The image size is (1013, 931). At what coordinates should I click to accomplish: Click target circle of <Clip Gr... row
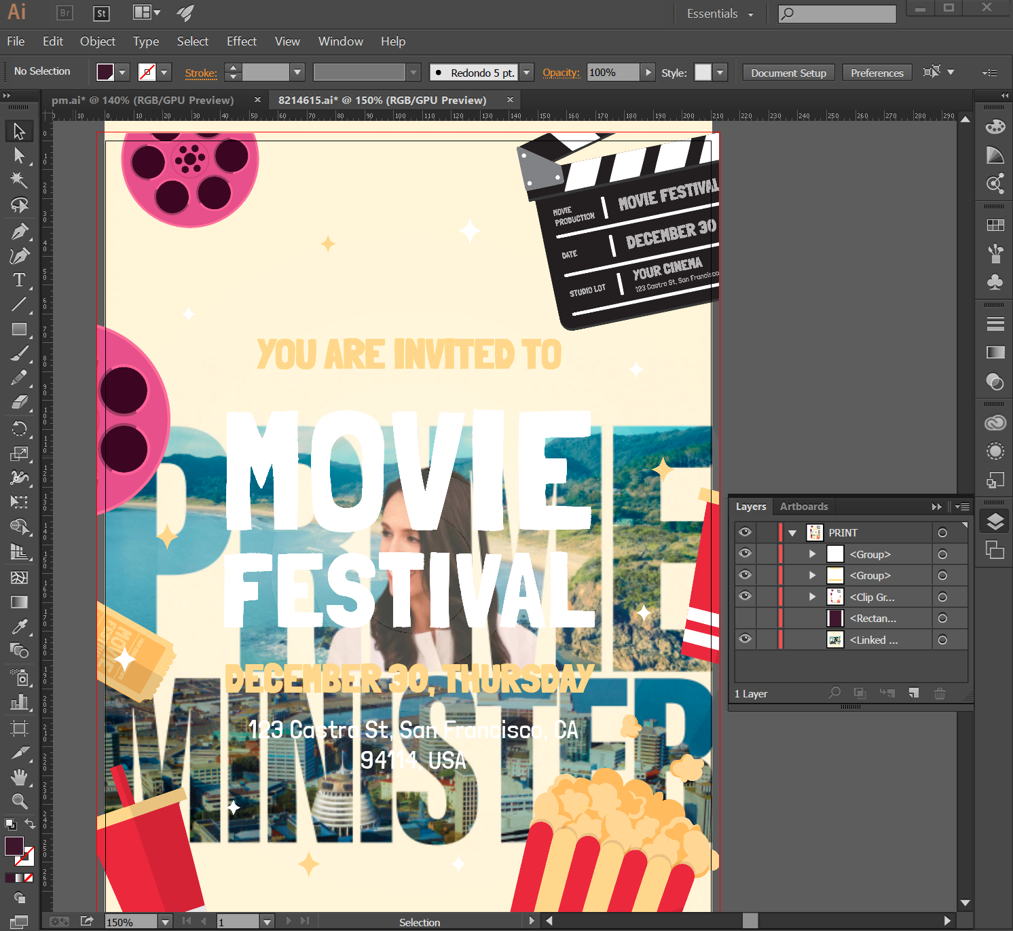pos(942,597)
